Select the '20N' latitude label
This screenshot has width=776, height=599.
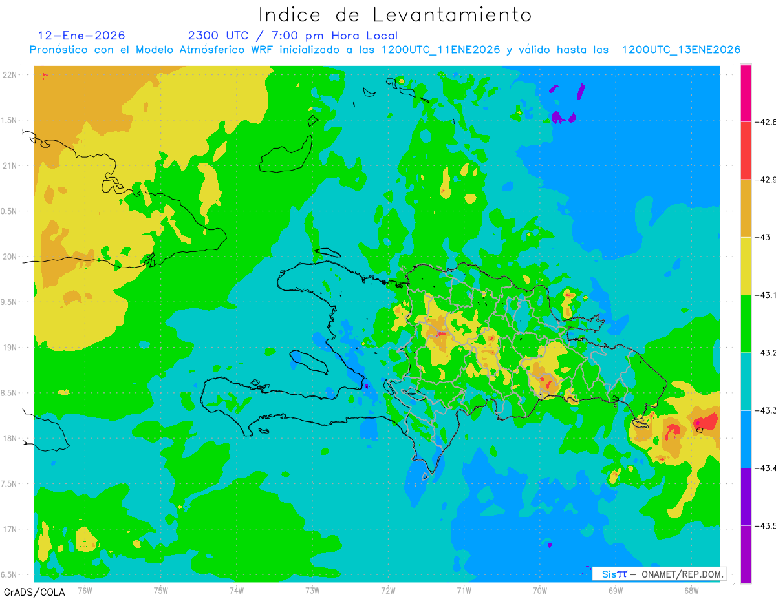point(10,257)
